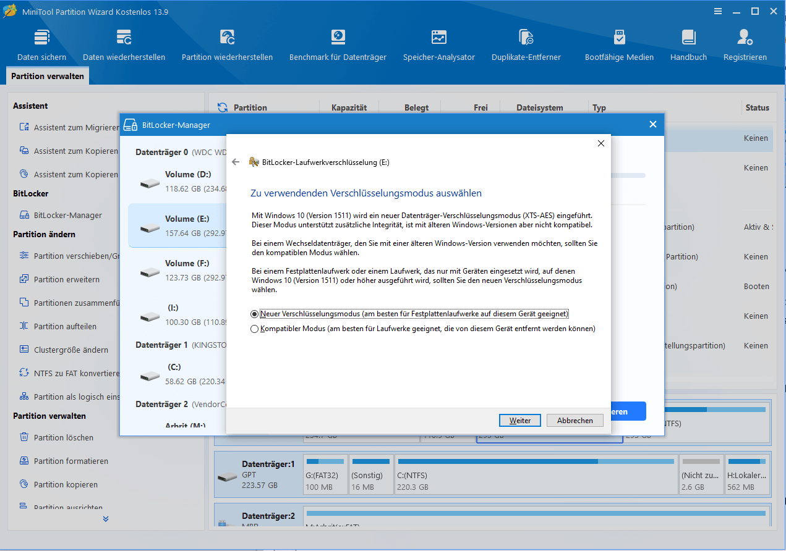
Task: Select Kompatibler Modus radio button
Action: [x=254, y=329]
